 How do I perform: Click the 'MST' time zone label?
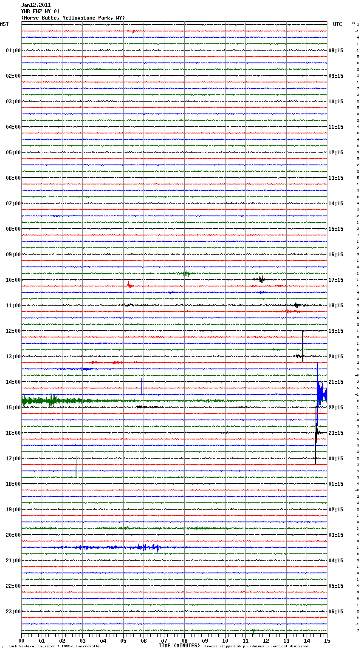click(x=4, y=24)
